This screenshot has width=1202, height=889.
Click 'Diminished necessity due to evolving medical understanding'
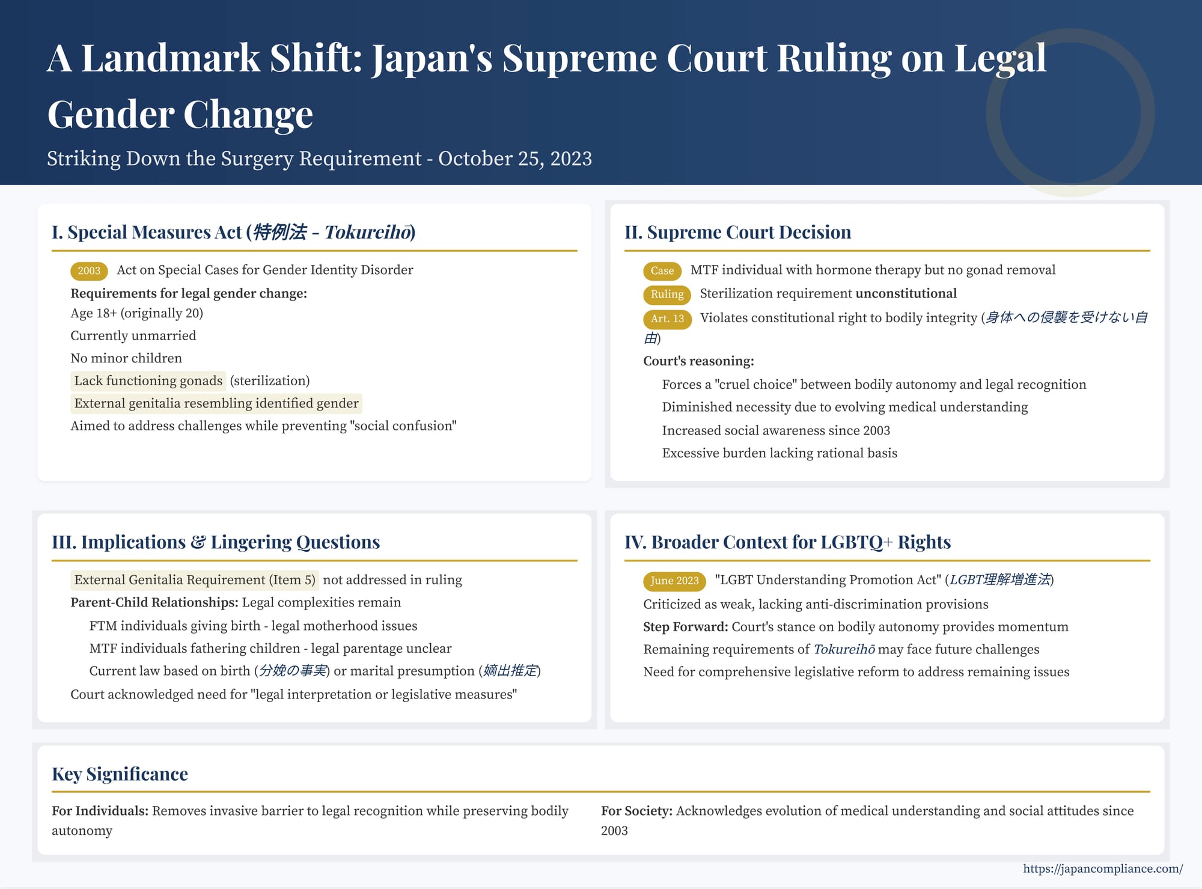point(844,407)
